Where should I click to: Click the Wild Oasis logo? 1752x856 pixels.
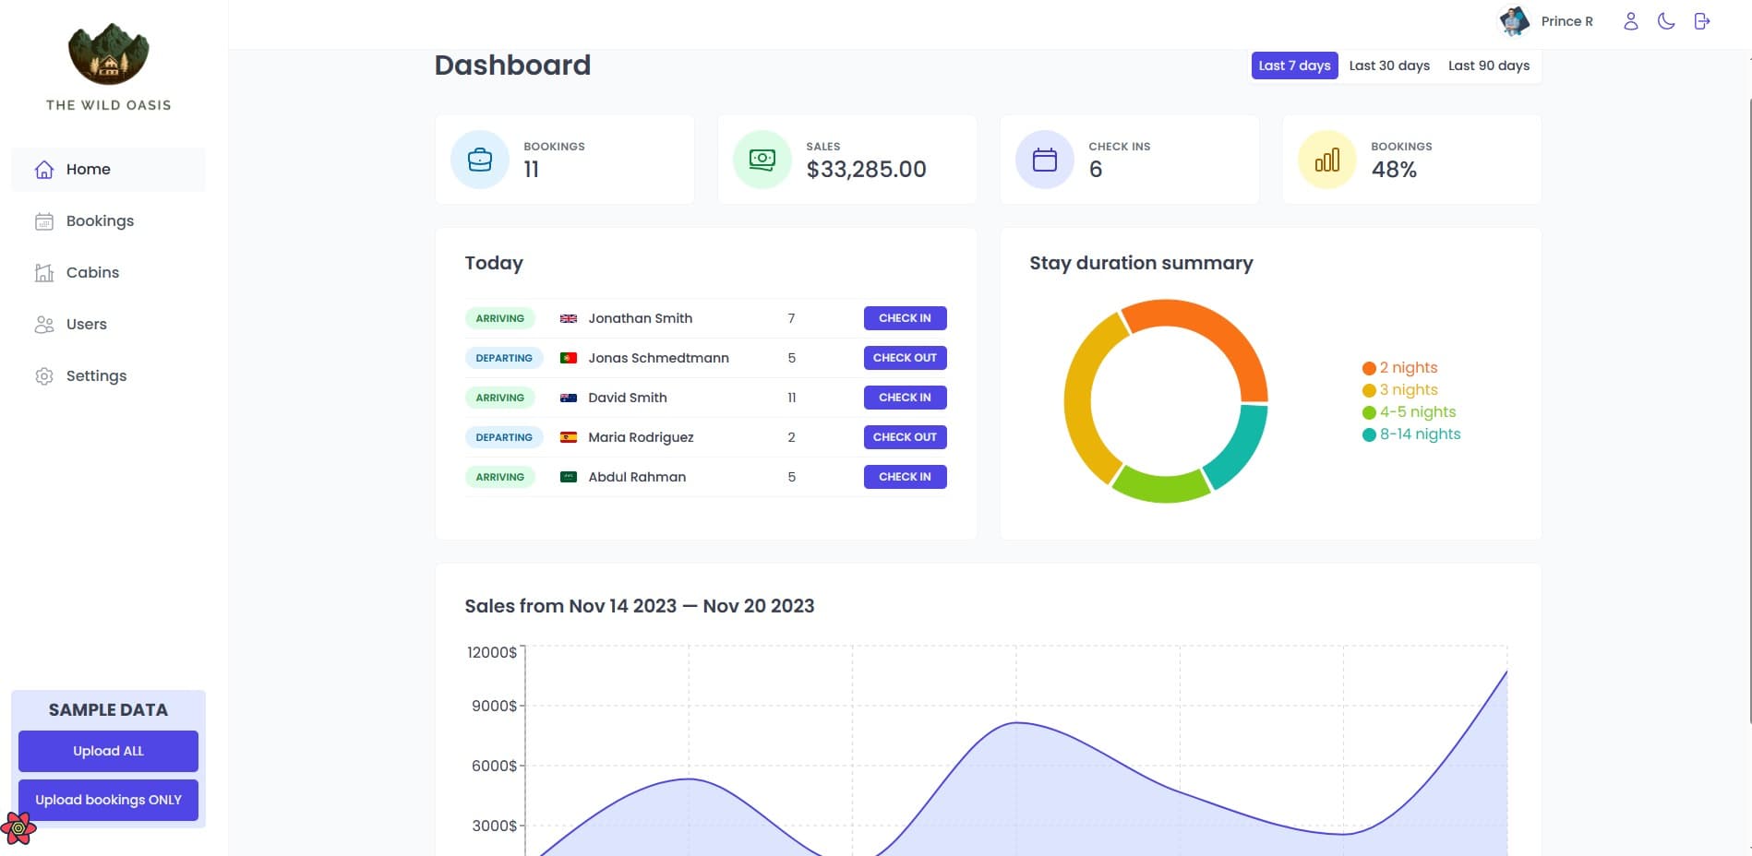(x=109, y=53)
